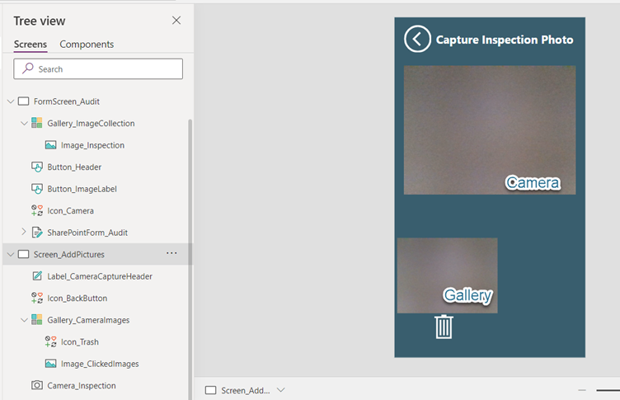
Task: Select Image_ClickedImages in the tree
Action: 100,364
